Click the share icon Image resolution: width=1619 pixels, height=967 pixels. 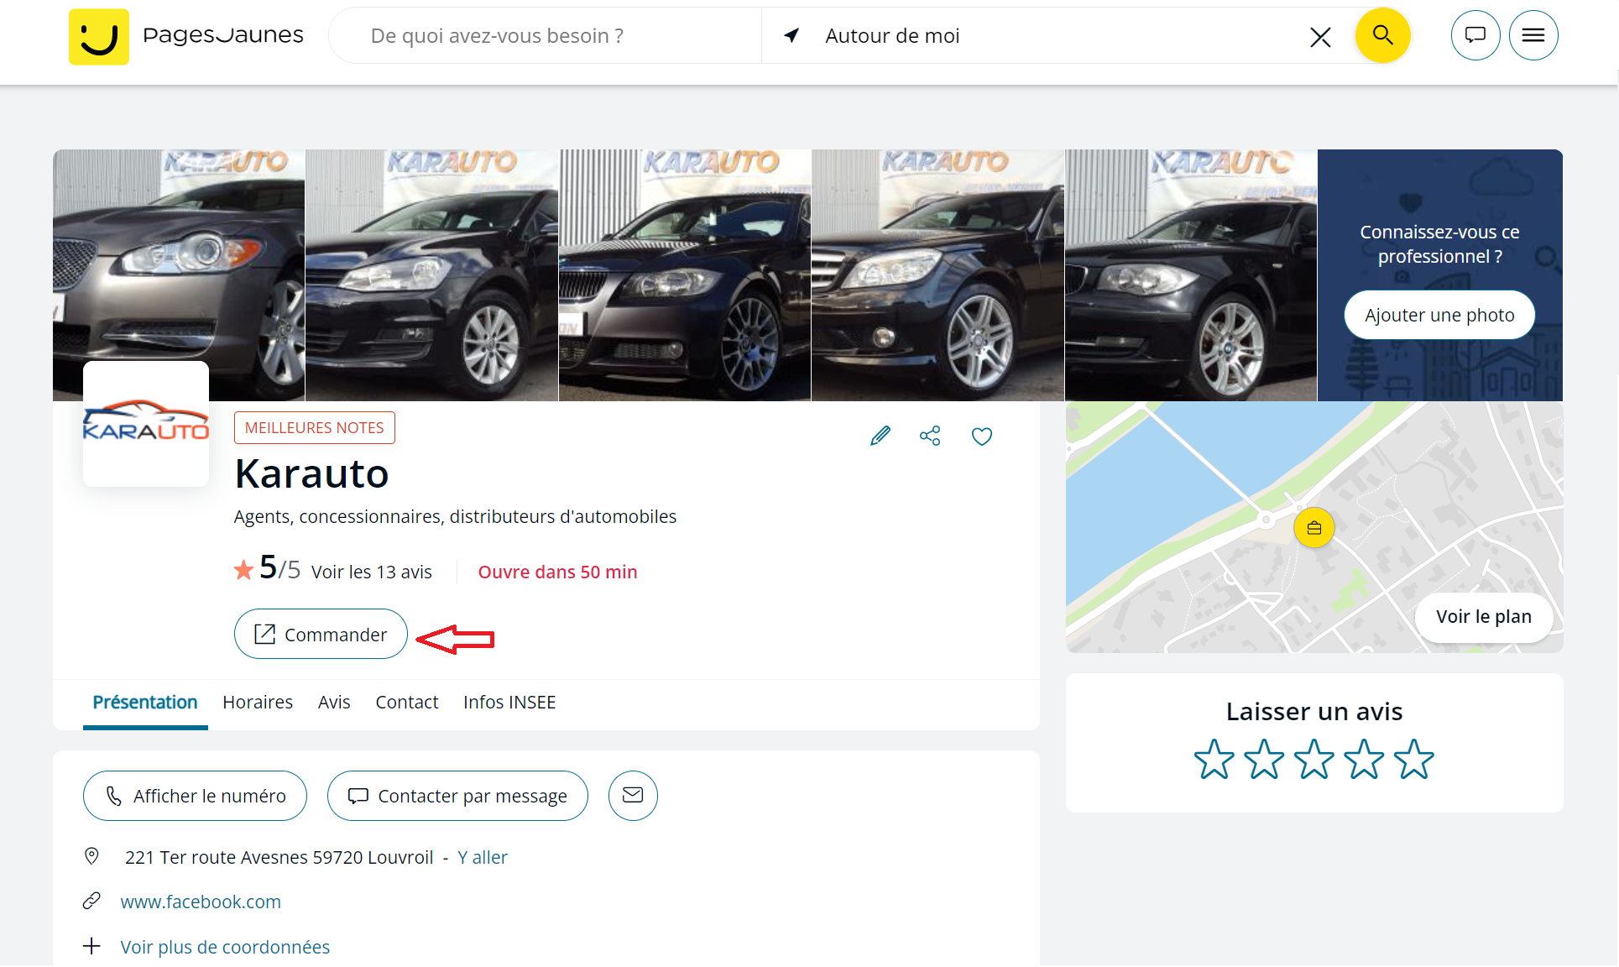point(930,436)
